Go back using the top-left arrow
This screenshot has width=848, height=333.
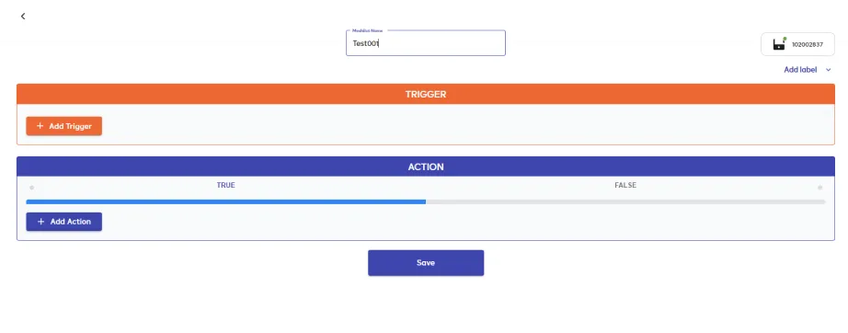click(x=23, y=17)
